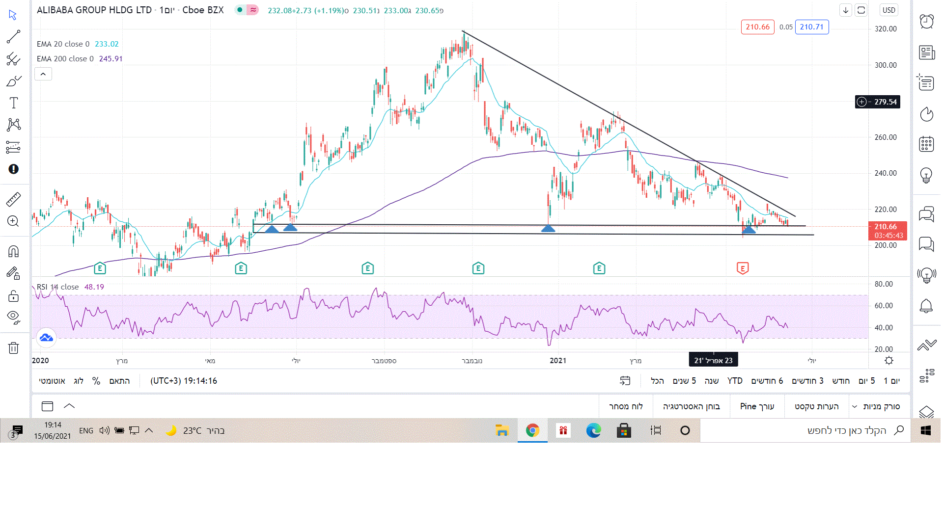Screen dimensions: 943x530
Task: Open the Pine editor tab
Action: tap(757, 406)
